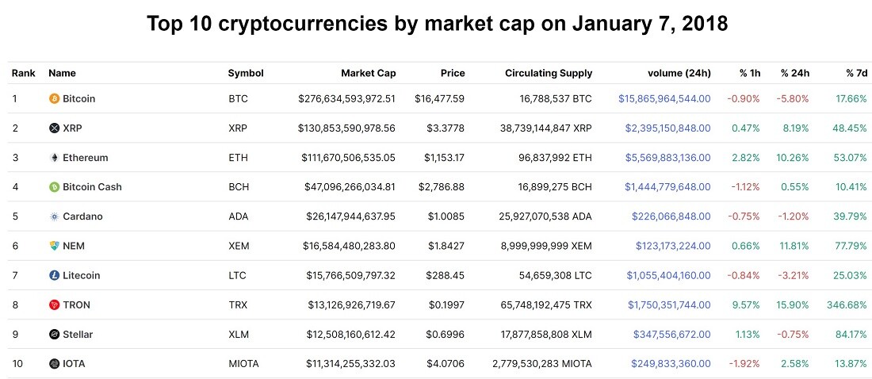Click the NEM coin icon
Image resolution: width=872 pixels, height=379 pixels.
pyautogui.click(x=54, y=246)
